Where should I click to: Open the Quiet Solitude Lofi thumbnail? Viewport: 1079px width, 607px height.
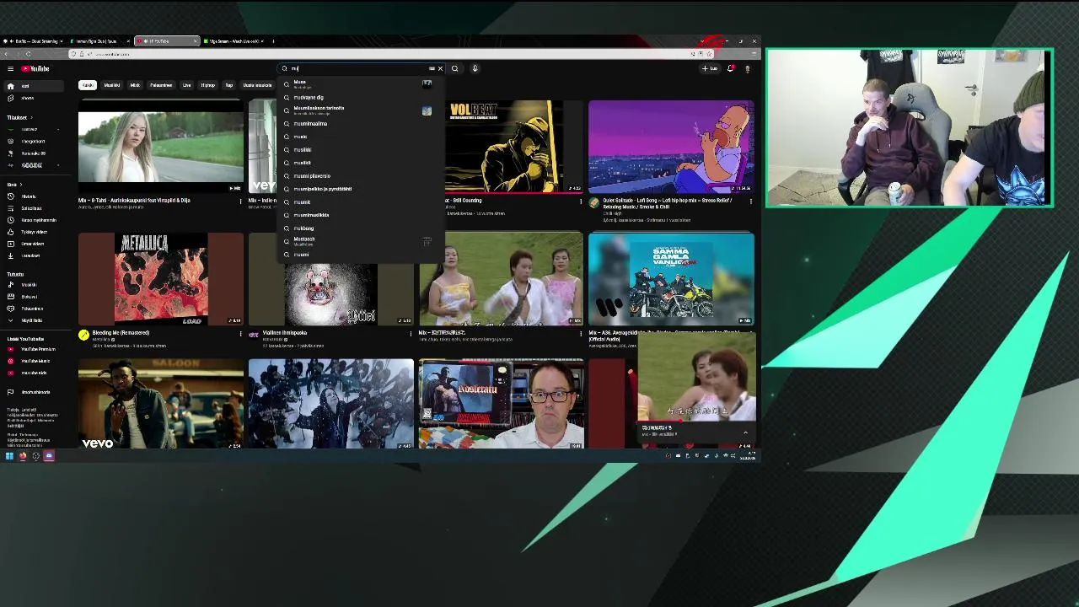671,148
